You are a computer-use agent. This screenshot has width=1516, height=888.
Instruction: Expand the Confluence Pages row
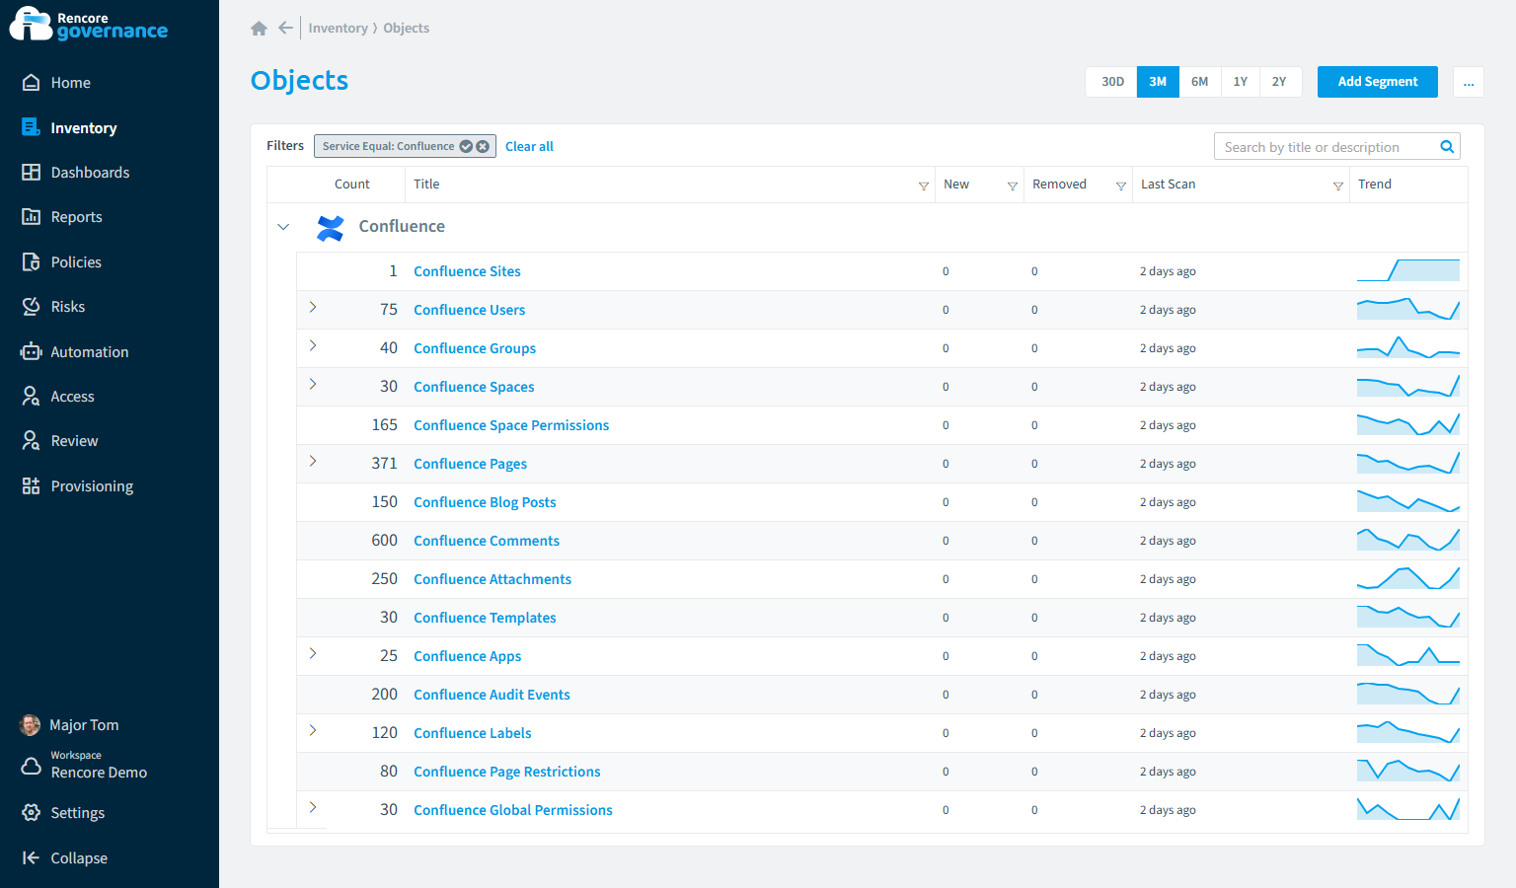tap(313, 462)
